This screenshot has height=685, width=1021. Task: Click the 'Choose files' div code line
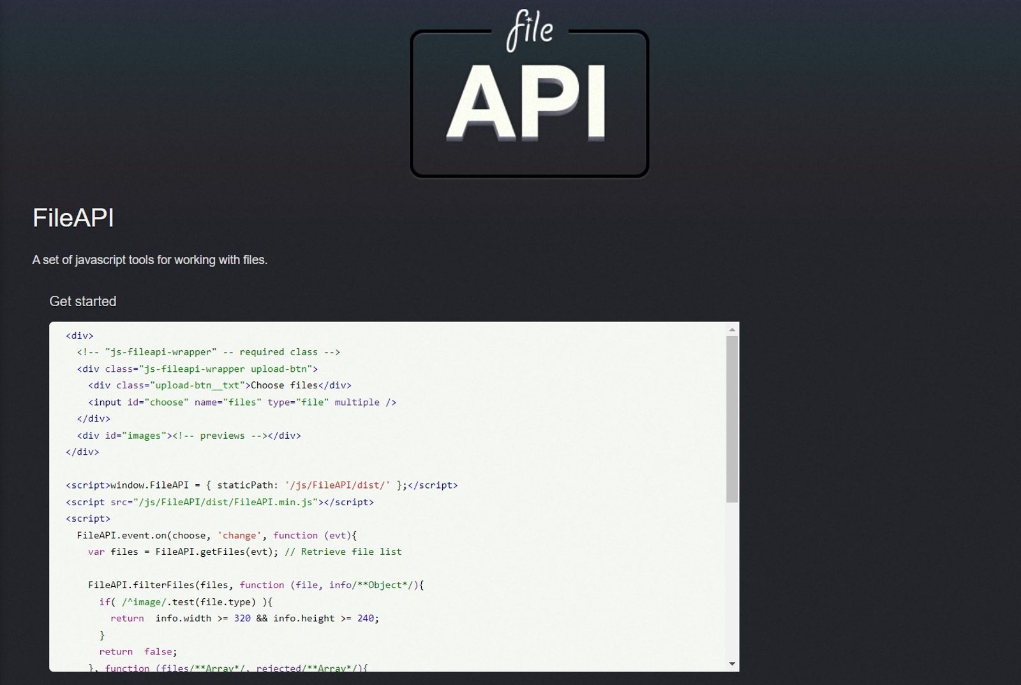(x=220, y=385)
